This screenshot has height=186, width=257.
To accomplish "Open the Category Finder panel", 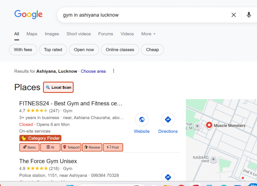I will [x=40, y=138].
